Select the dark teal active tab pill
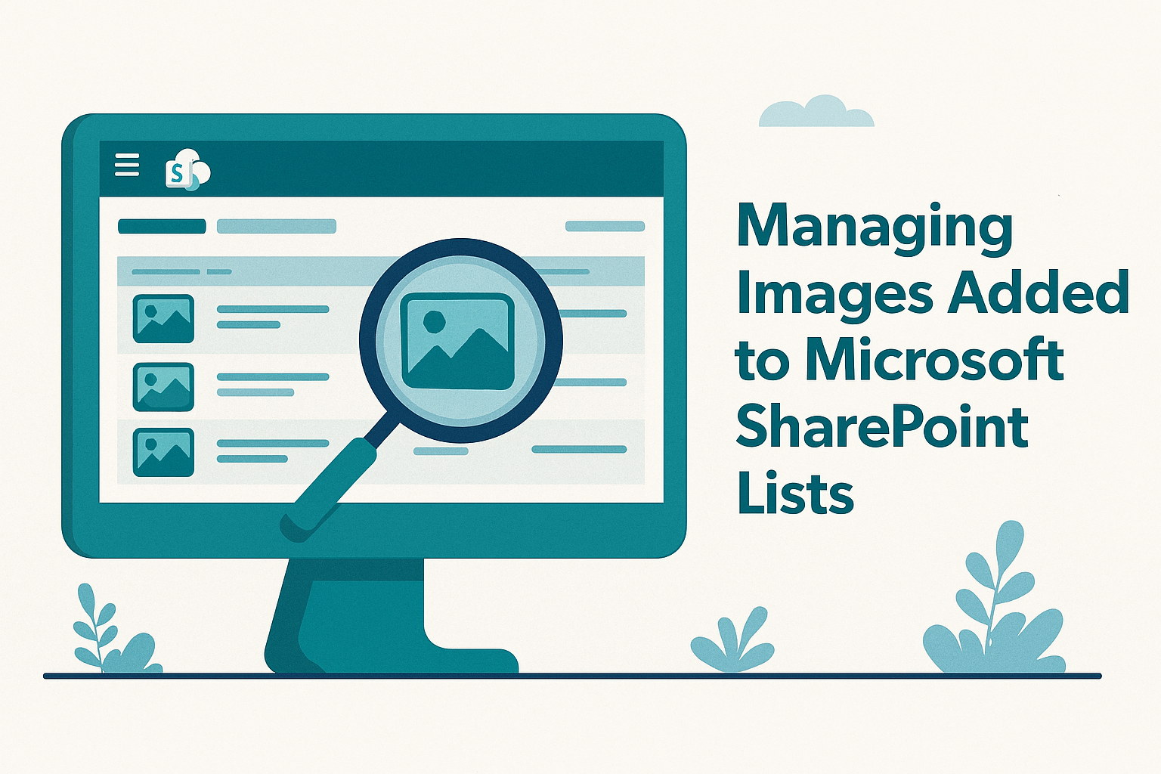 [x=162, y=226]
